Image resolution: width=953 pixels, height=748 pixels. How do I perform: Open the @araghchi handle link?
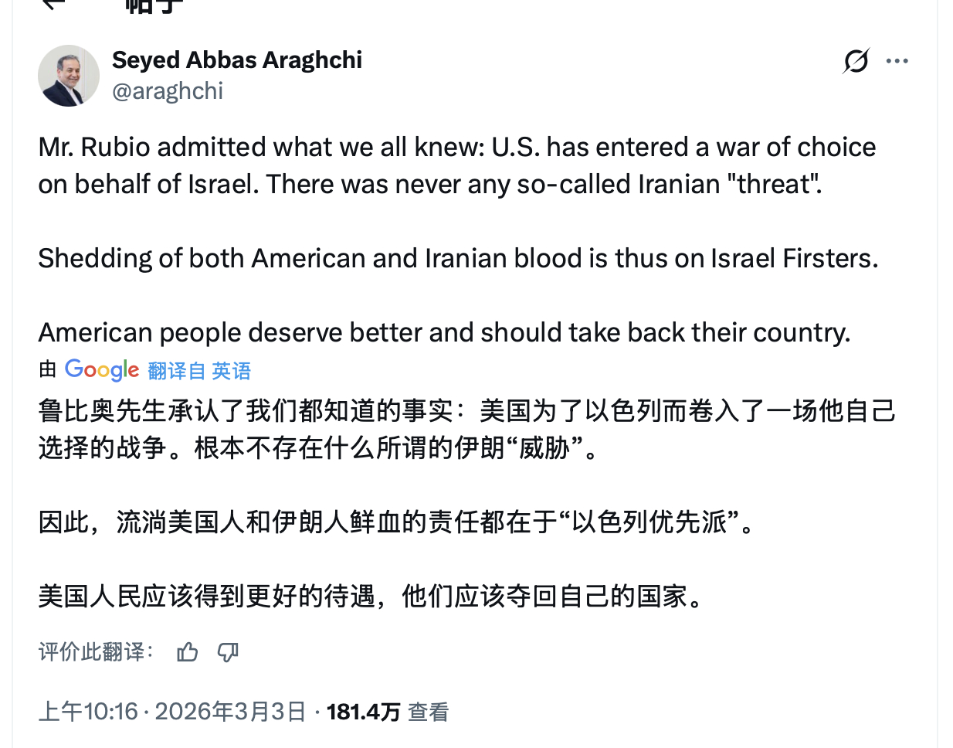click(x=168, y=90)
